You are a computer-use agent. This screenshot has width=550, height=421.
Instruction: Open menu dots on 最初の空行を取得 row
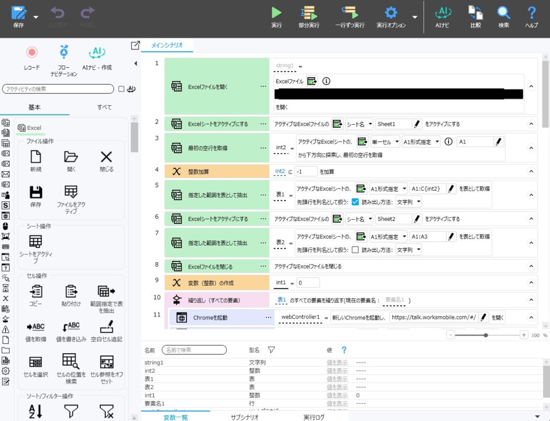[x=263, y=148]
